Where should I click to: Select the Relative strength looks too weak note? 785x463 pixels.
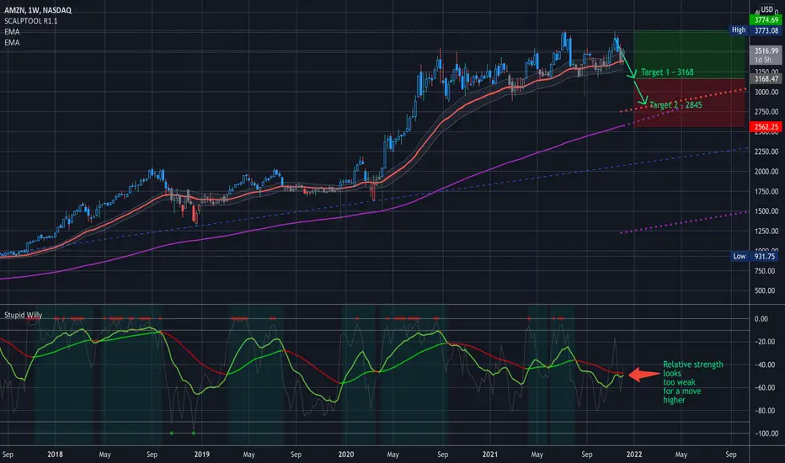tap(693, 382)
